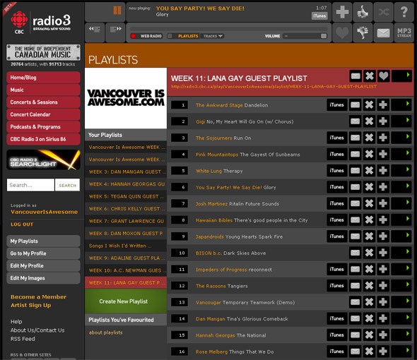Email the Week 11 playlist
This screenshot has width=417, height=360.
pos(356,76)
